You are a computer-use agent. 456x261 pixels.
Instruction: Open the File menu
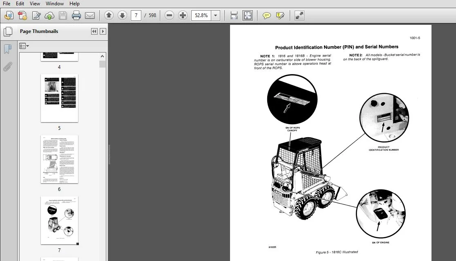click(7, 4)
